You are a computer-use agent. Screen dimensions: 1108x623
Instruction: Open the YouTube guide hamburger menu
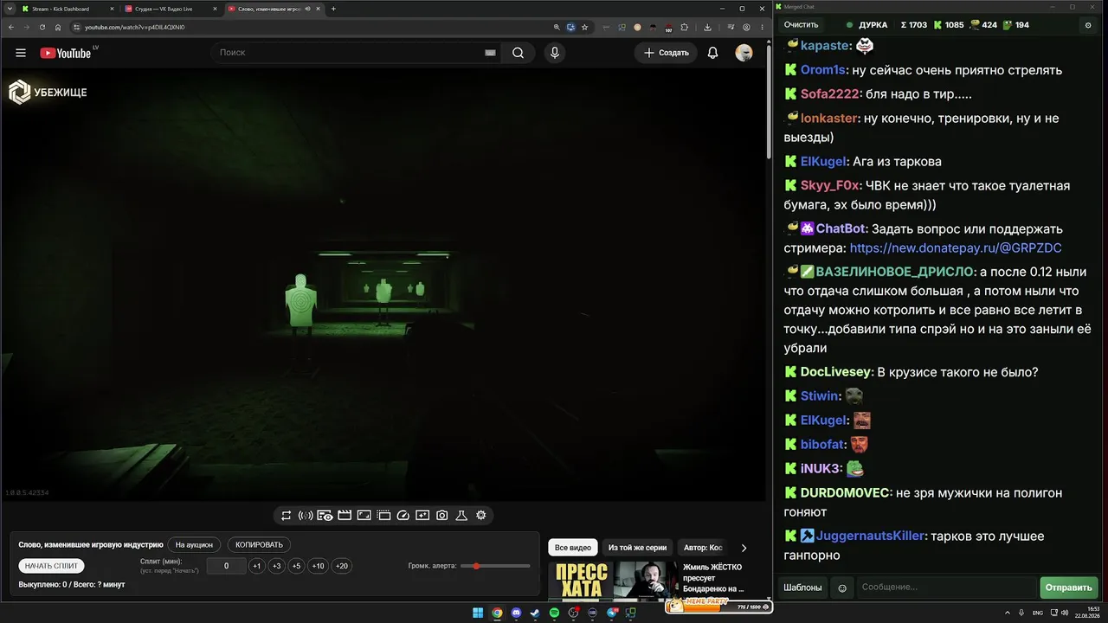21,53
